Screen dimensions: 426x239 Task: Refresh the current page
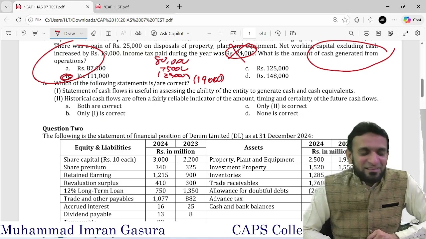coord(19,20)
